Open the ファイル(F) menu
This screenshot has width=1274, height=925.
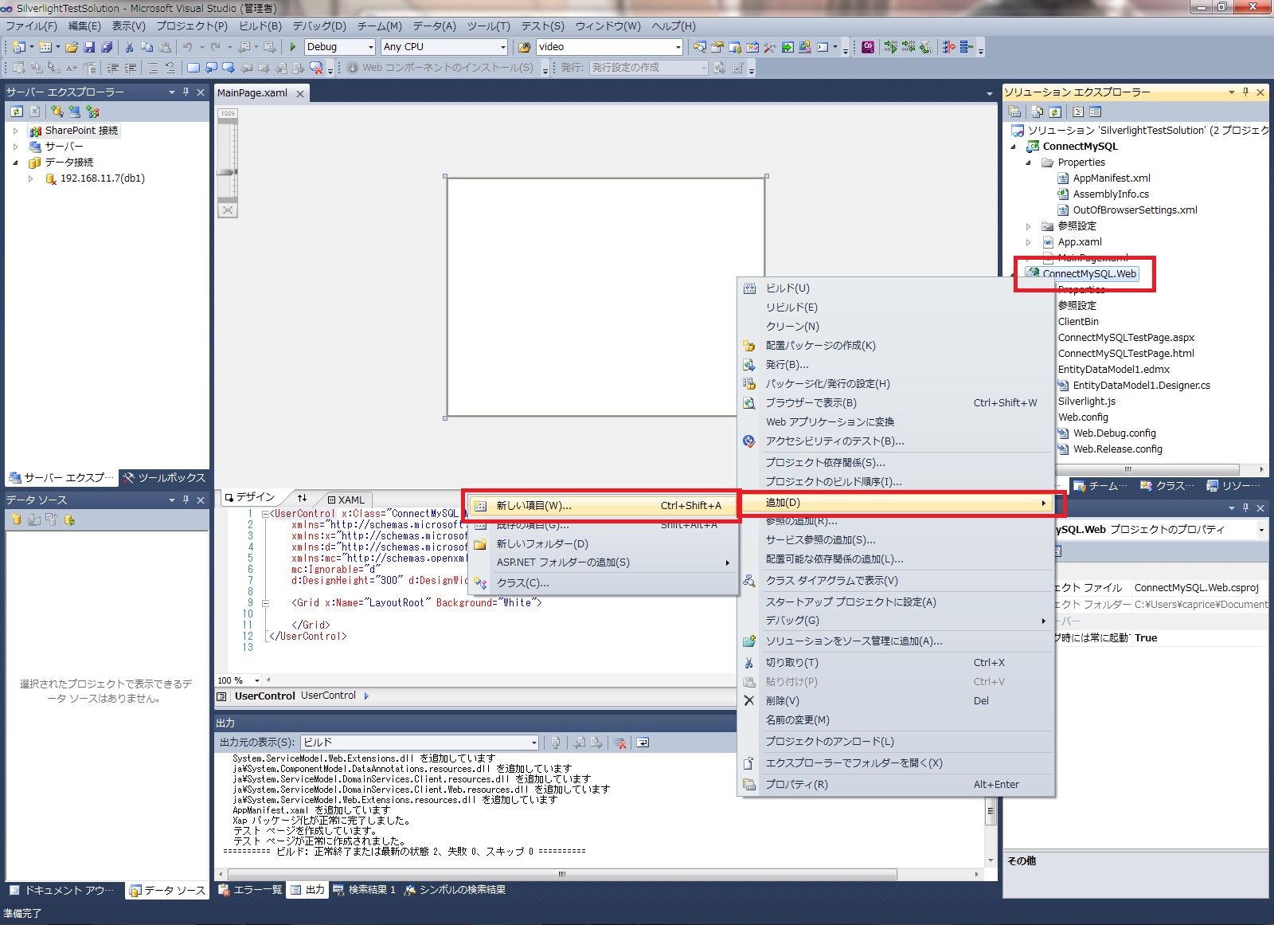(31, 25)
